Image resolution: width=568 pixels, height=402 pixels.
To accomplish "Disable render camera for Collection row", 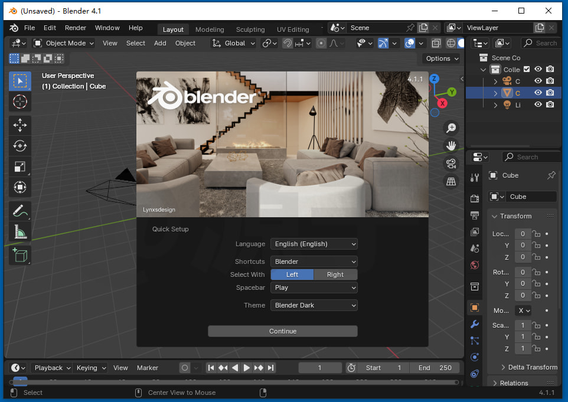I will click(x=550, y=69).
